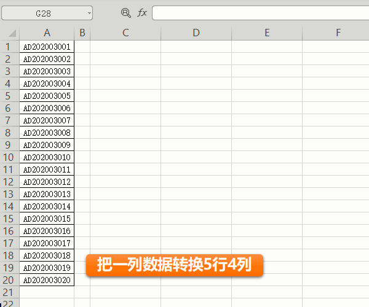
Task: Click cell containing AD202003001
Action: click(47, 47)
